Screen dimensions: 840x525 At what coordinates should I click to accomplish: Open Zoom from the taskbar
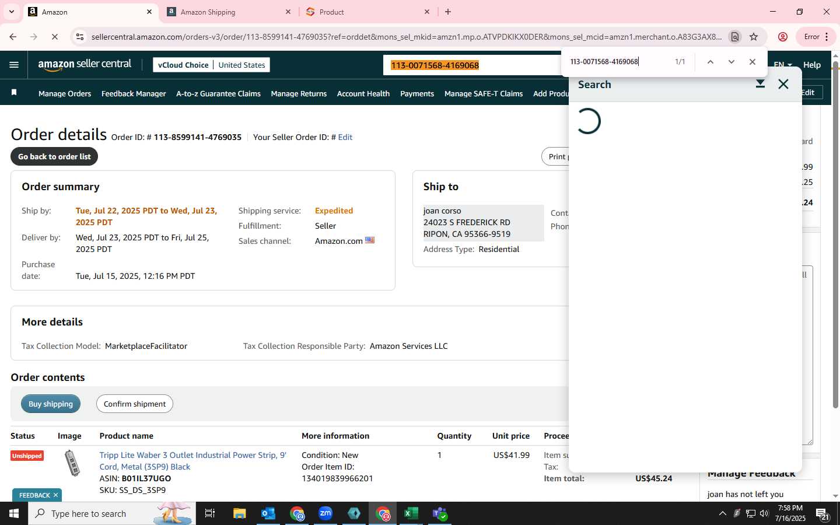tap(325, 513)
